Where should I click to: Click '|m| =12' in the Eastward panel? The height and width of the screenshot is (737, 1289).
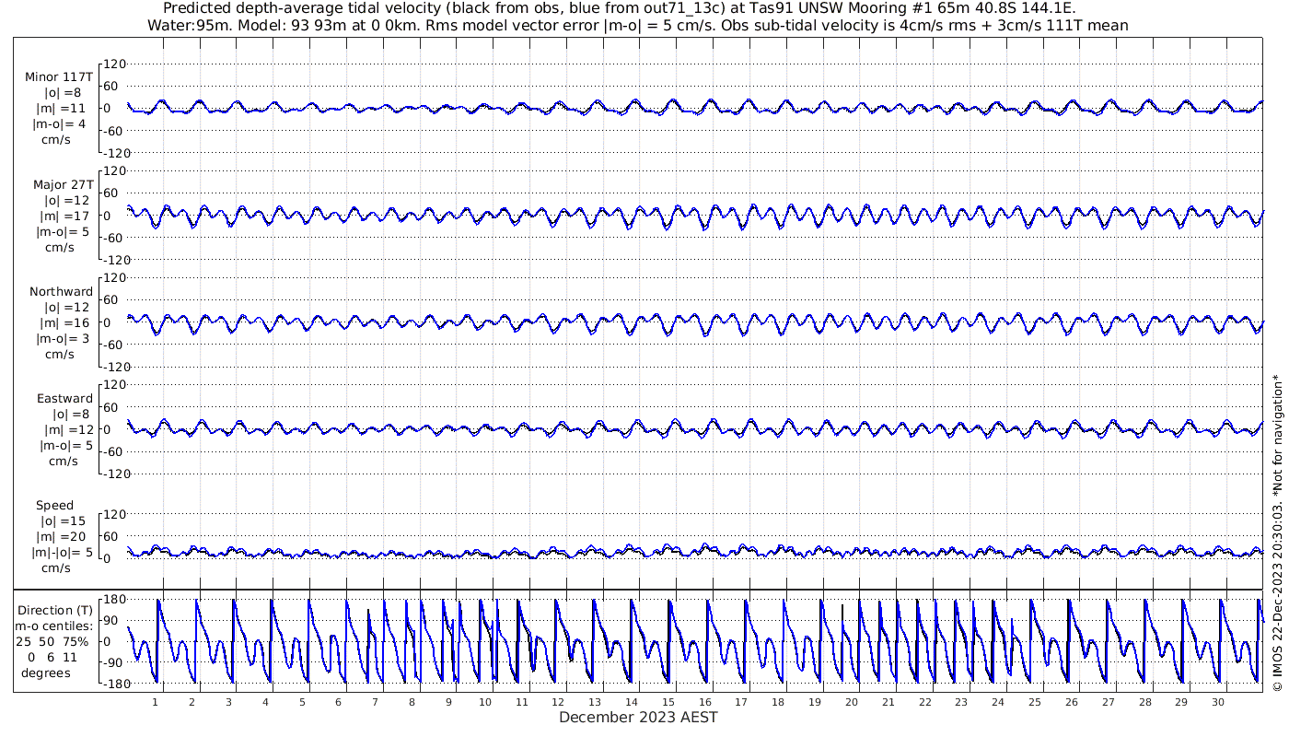tap(66, 430)
